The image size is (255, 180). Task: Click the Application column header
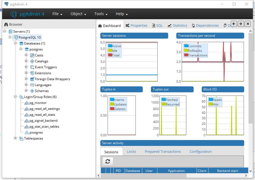pyautogui.click(x=176, y=171)
